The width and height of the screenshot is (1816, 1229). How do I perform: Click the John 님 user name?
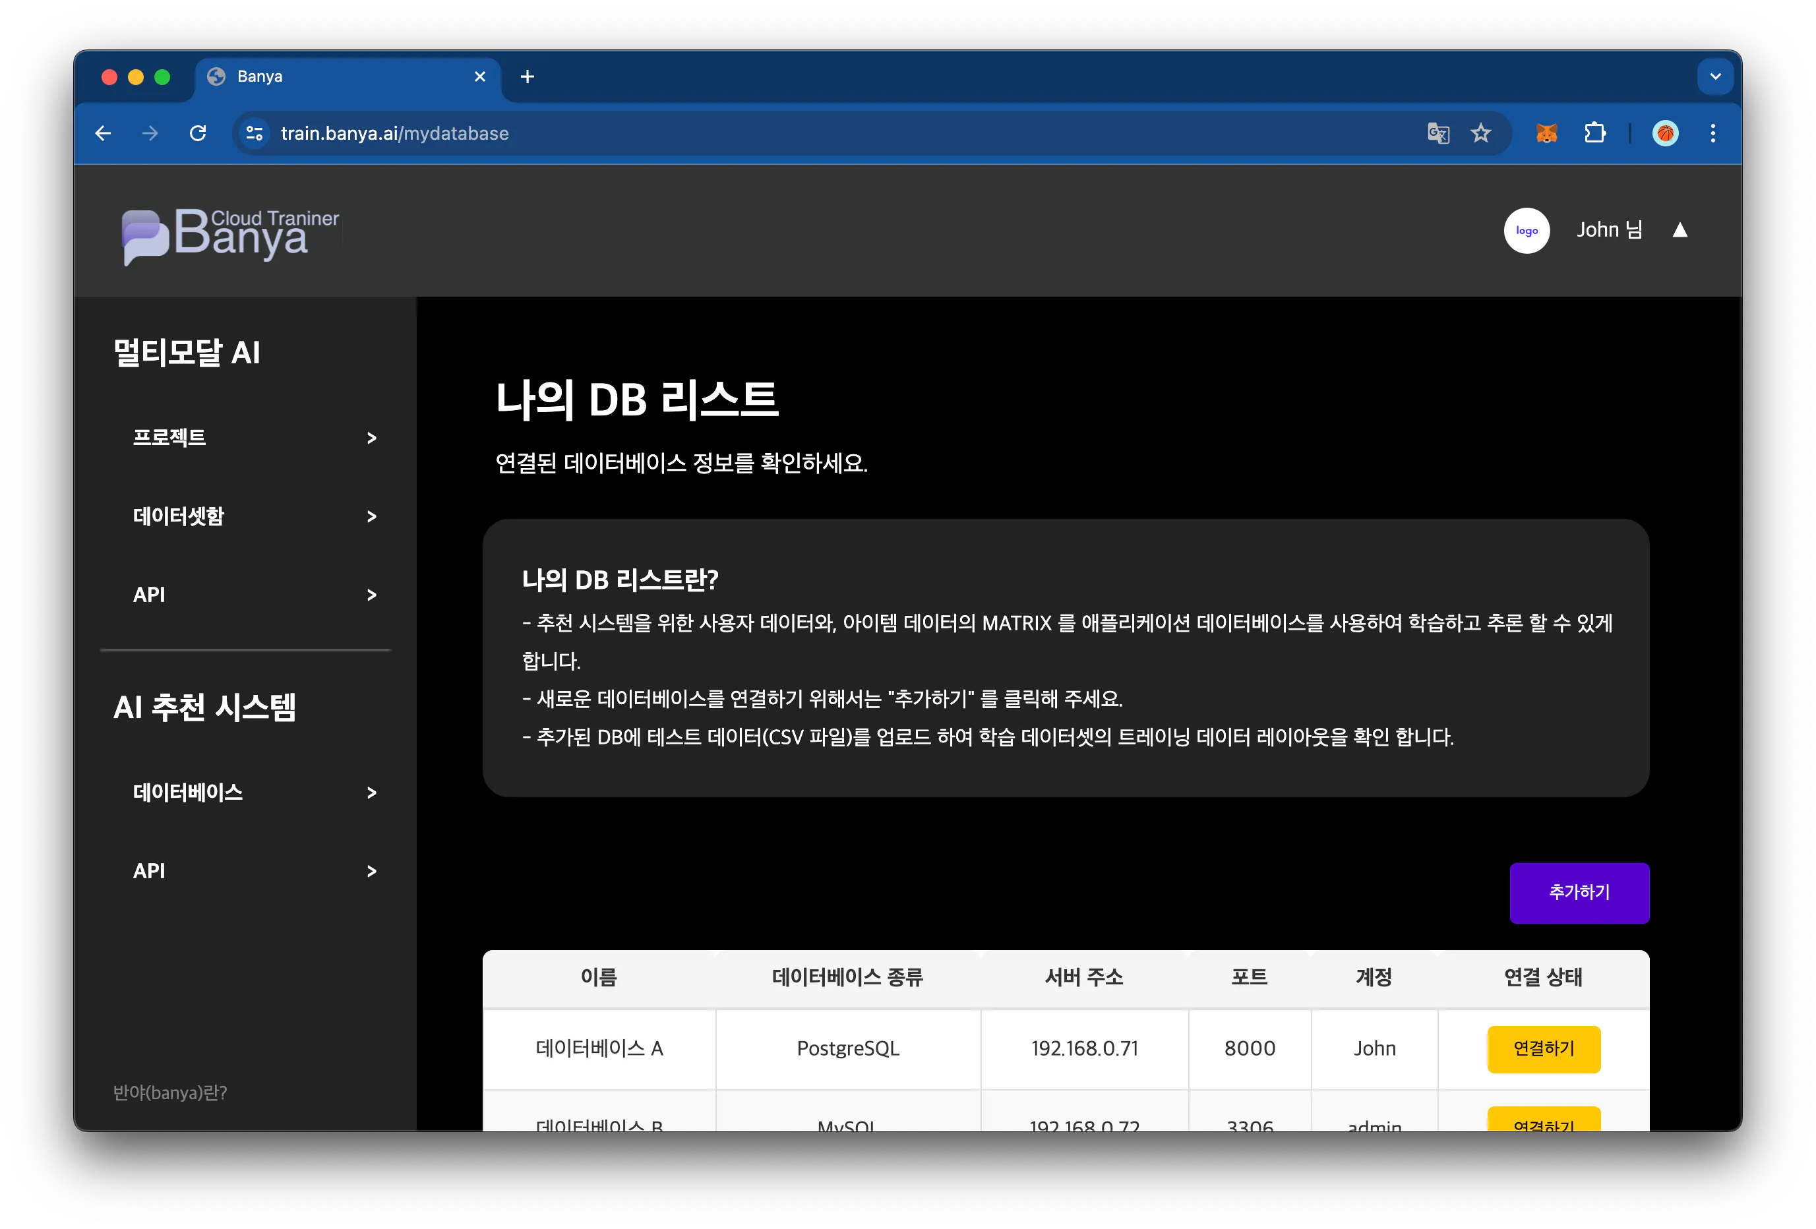coord(1609,229)
